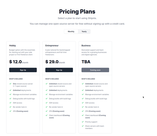Click checkmark beside Hobby SSH access
The width and height of the screenshot is (157, 136).
pyautogui.click(x=10, y=103)
